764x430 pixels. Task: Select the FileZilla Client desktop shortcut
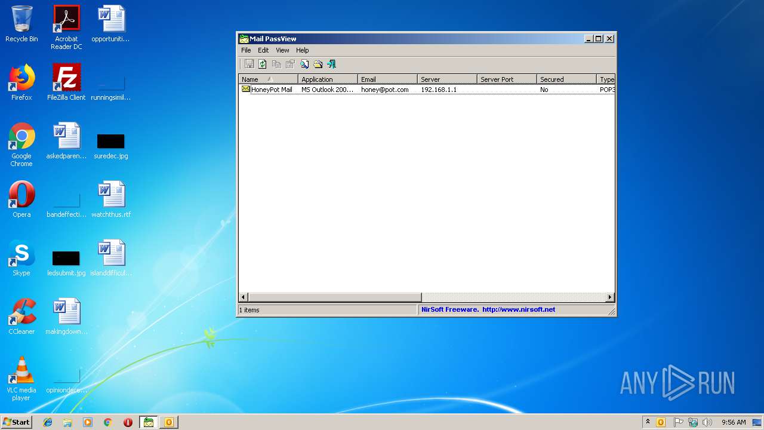66,82
